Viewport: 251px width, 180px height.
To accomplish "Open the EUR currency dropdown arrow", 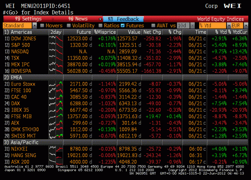I will [246, 25].
